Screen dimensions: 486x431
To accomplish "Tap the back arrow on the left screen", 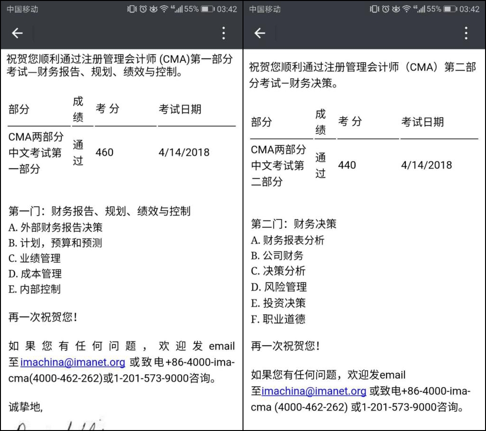I will tap(17, 33).
